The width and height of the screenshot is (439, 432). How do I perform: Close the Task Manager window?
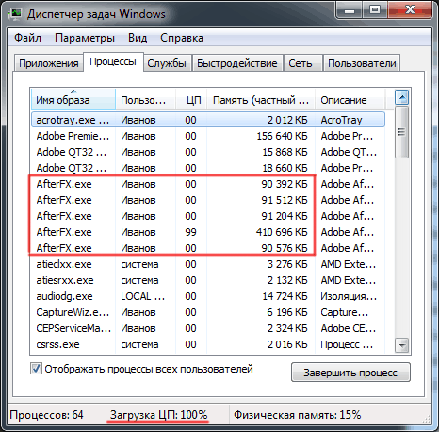(x=410, y=10)
